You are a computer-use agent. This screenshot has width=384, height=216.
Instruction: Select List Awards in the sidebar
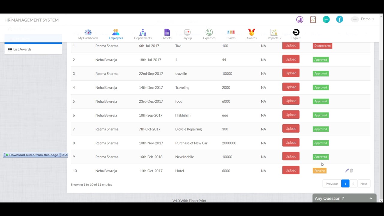[x=33, y=49]
